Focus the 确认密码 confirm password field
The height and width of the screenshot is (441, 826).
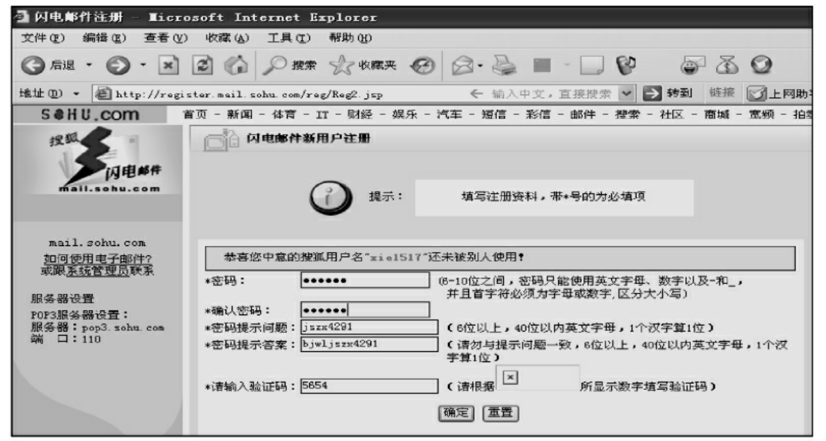(x=366, y=310)
